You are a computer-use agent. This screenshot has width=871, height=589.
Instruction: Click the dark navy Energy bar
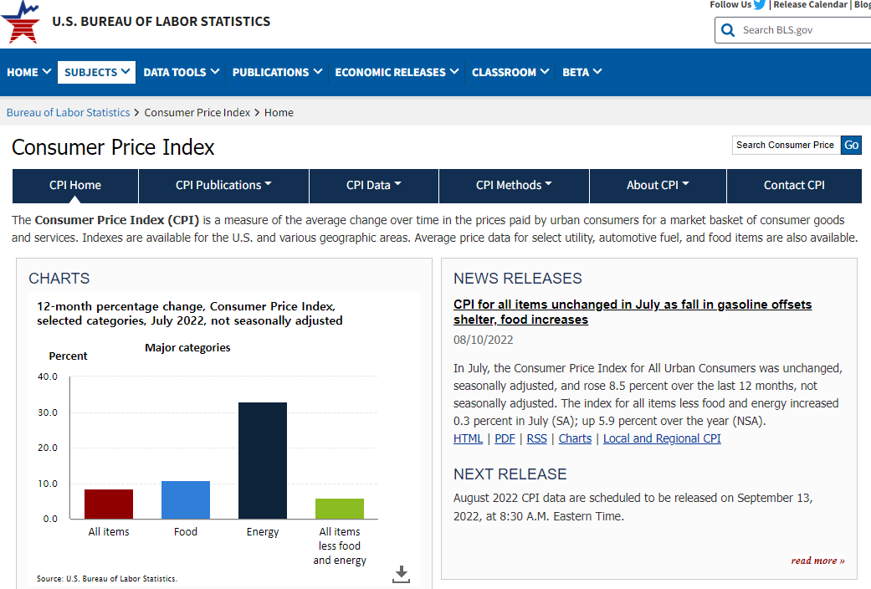coord(263,461)
